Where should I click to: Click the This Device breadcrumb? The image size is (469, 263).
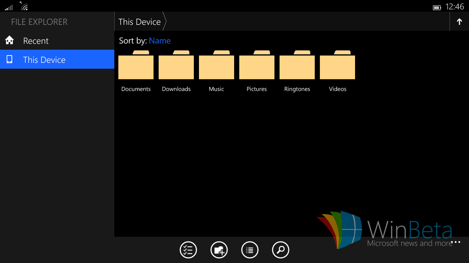[140, 22]
